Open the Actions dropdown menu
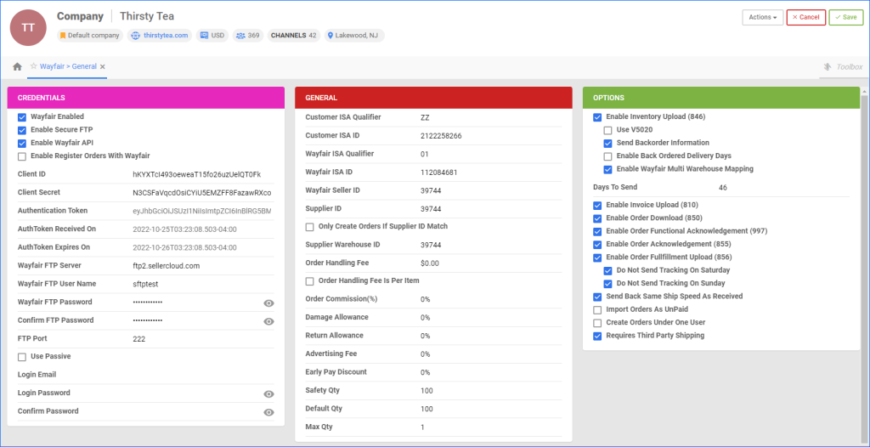The height and width of the screenshot is (447, 870). pos(762,17)
